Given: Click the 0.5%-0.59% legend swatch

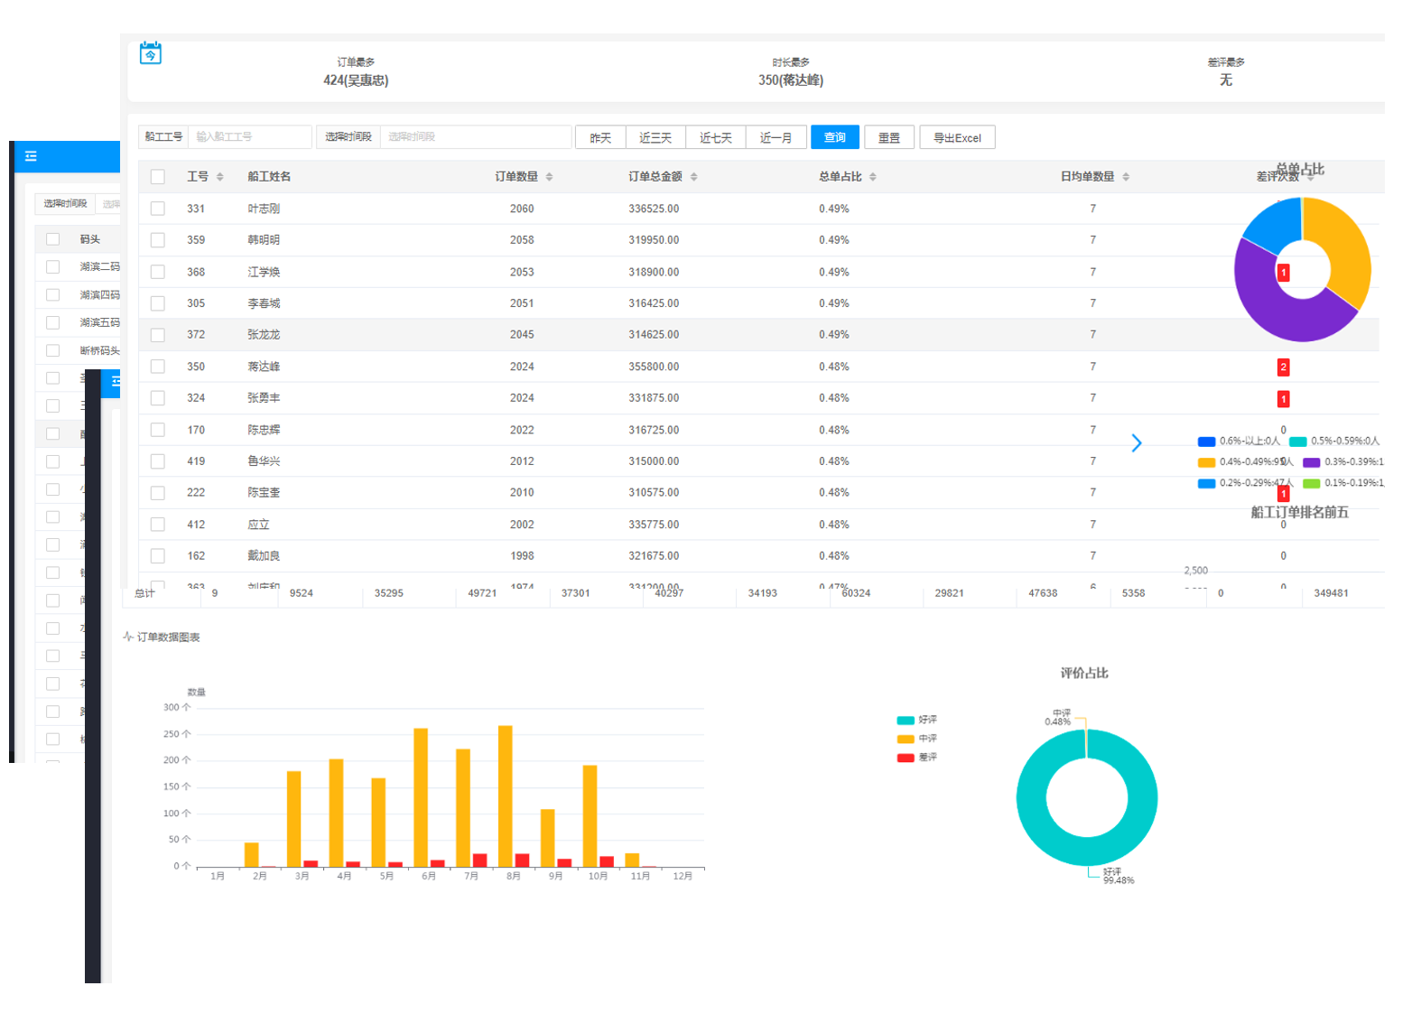Looking at the screenshot, I should click(x=1298, y=442).
